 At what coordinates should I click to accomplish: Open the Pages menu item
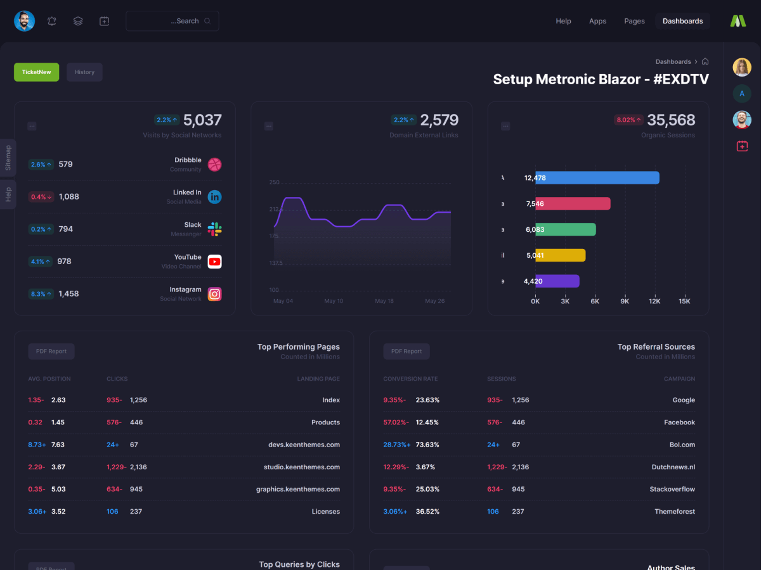pyautogui.click(x=634, y=21)
